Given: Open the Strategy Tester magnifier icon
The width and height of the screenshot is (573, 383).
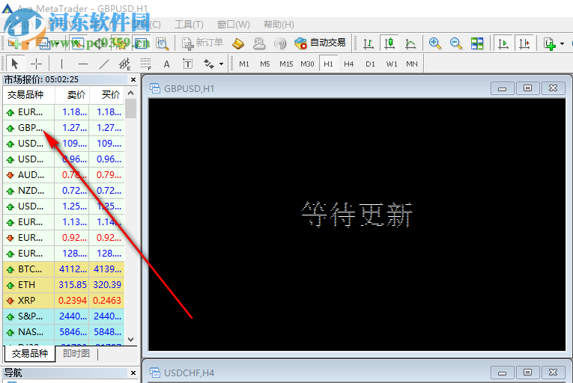Looking at the screenshot, I should coord(163,43).
